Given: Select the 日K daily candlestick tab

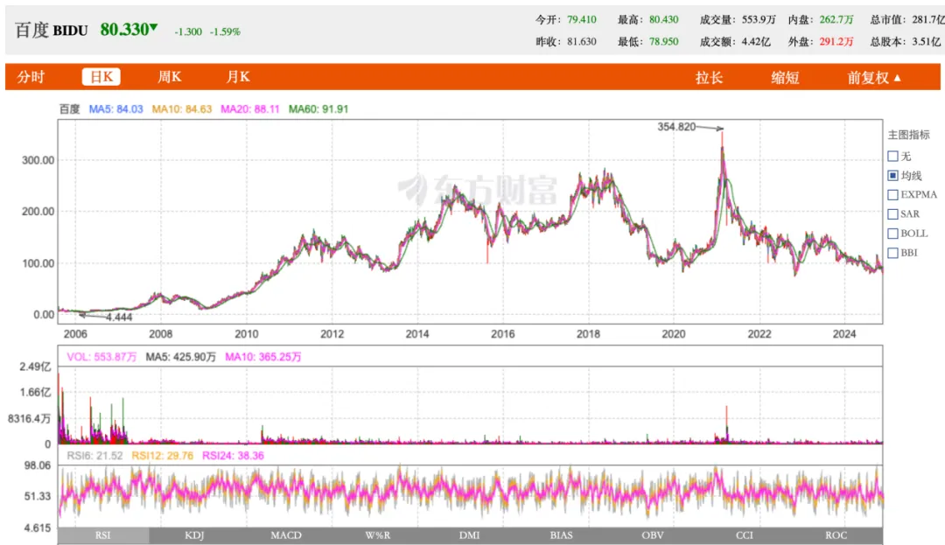Looking at the screenshot, I should (x=101, y=77).
